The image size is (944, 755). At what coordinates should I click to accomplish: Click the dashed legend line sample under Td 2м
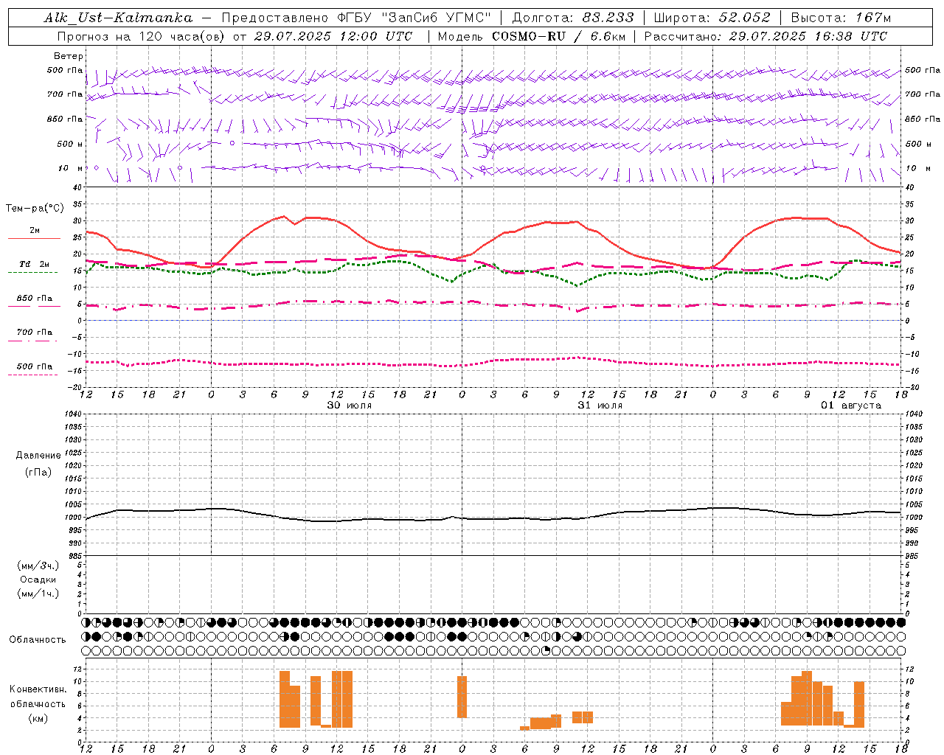32,273
